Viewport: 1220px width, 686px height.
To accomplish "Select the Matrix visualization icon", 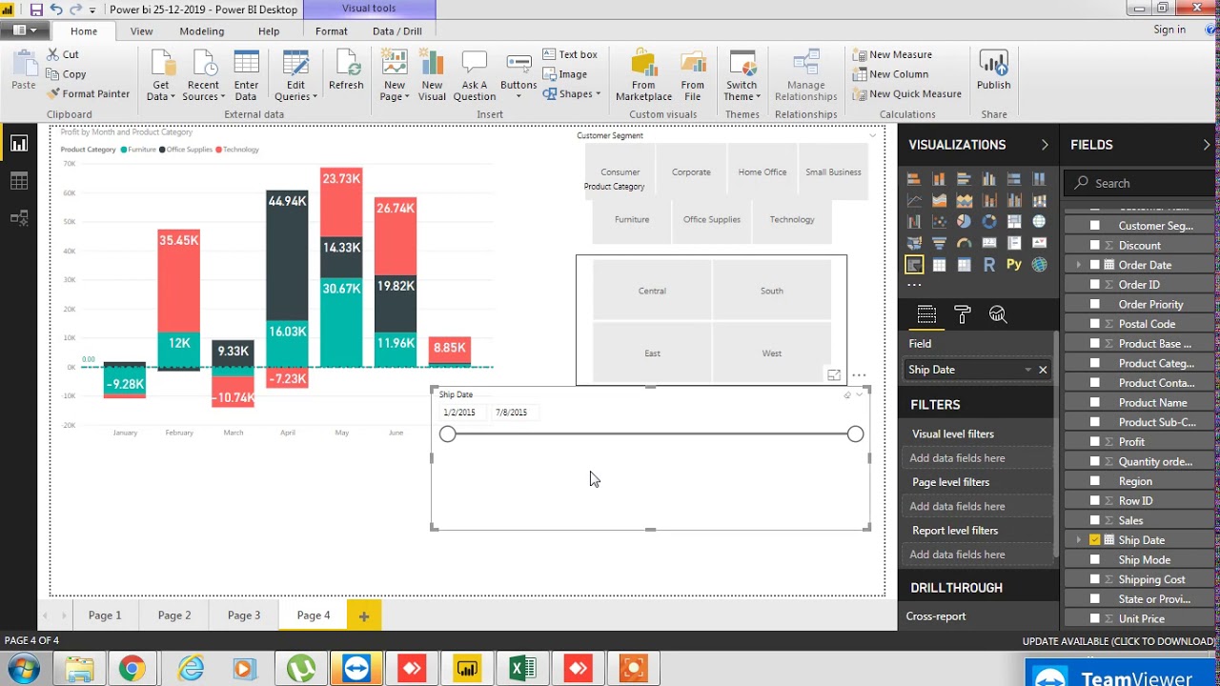I will click(964, 264).
